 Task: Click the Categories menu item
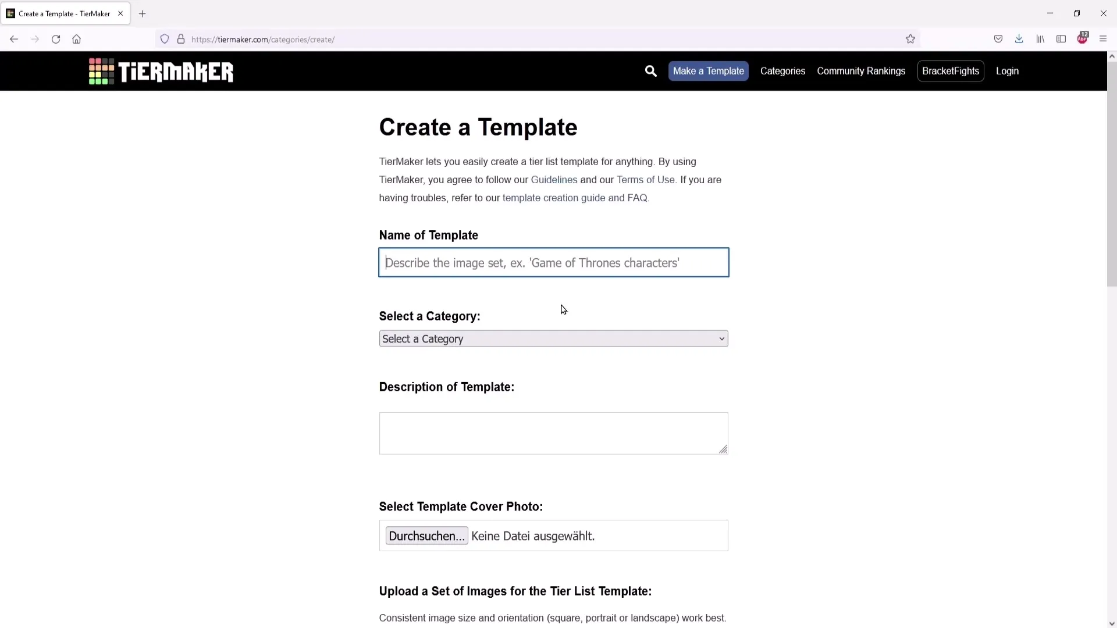[x=782, y=70]
